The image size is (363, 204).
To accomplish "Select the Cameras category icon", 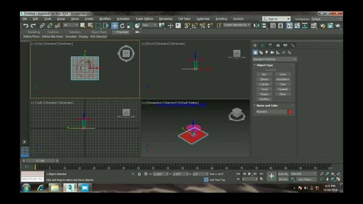I will click(272, 53).
